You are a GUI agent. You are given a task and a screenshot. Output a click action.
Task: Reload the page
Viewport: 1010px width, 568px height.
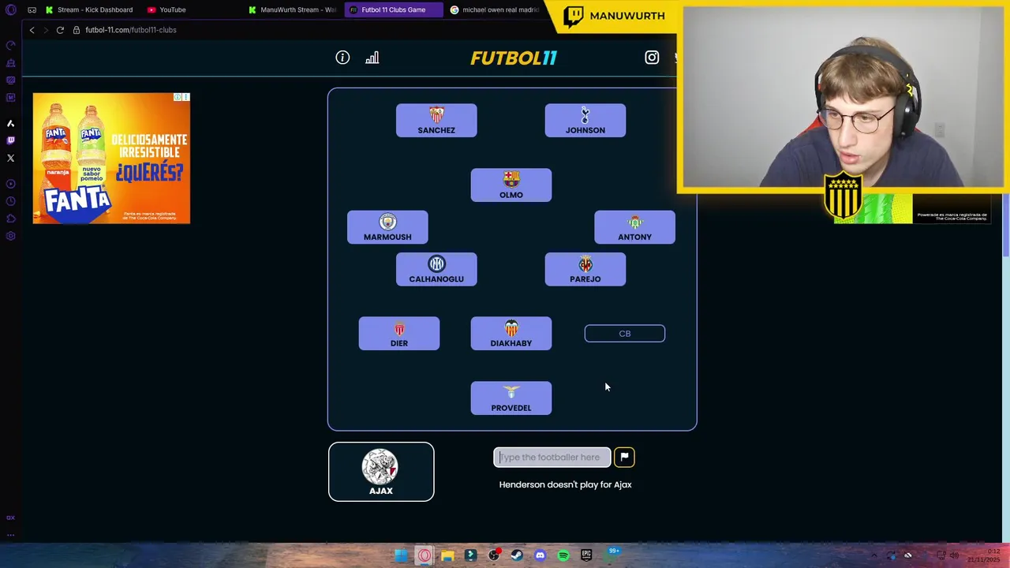click(x=60, y=30)
